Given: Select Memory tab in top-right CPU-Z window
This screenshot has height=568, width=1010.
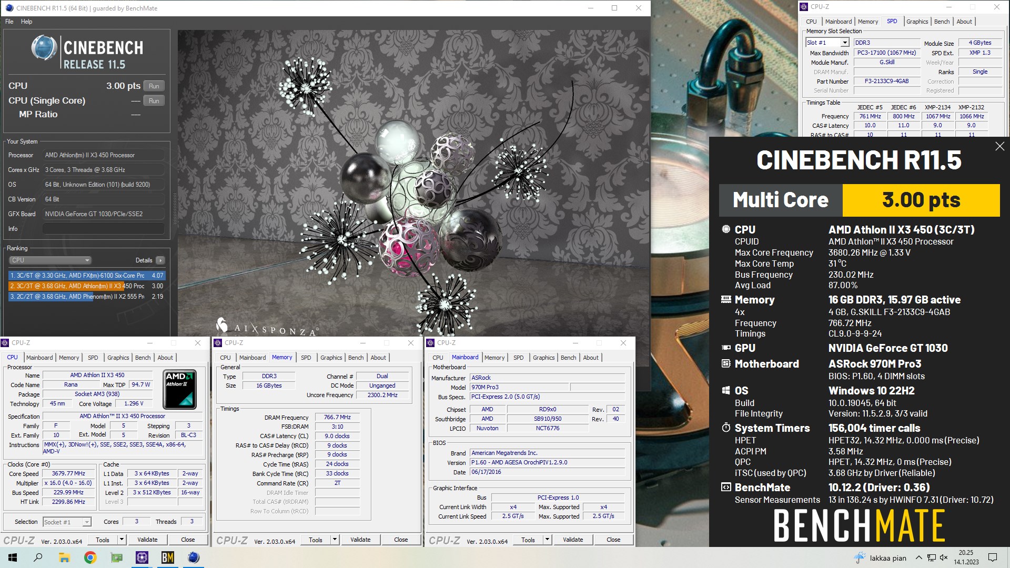Looking at the screenshot, I should (867, 22).
